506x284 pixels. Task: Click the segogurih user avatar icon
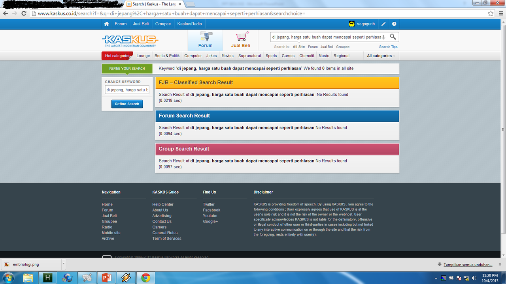click(x=352, y=24)
